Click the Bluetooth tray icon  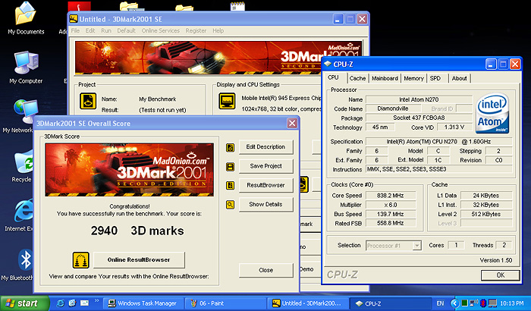[x=483, y=303]
